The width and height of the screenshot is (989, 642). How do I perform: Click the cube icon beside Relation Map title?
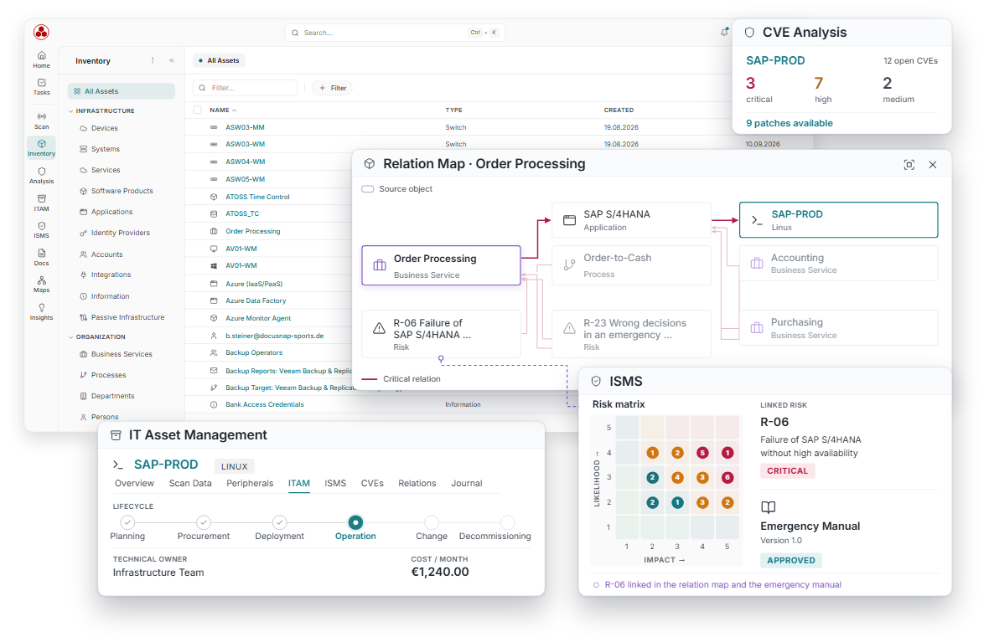370,164
